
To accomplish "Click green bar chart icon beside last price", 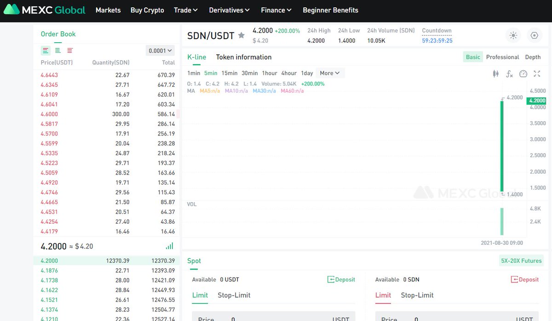I will pyautogui.click(x=170, y=246).
